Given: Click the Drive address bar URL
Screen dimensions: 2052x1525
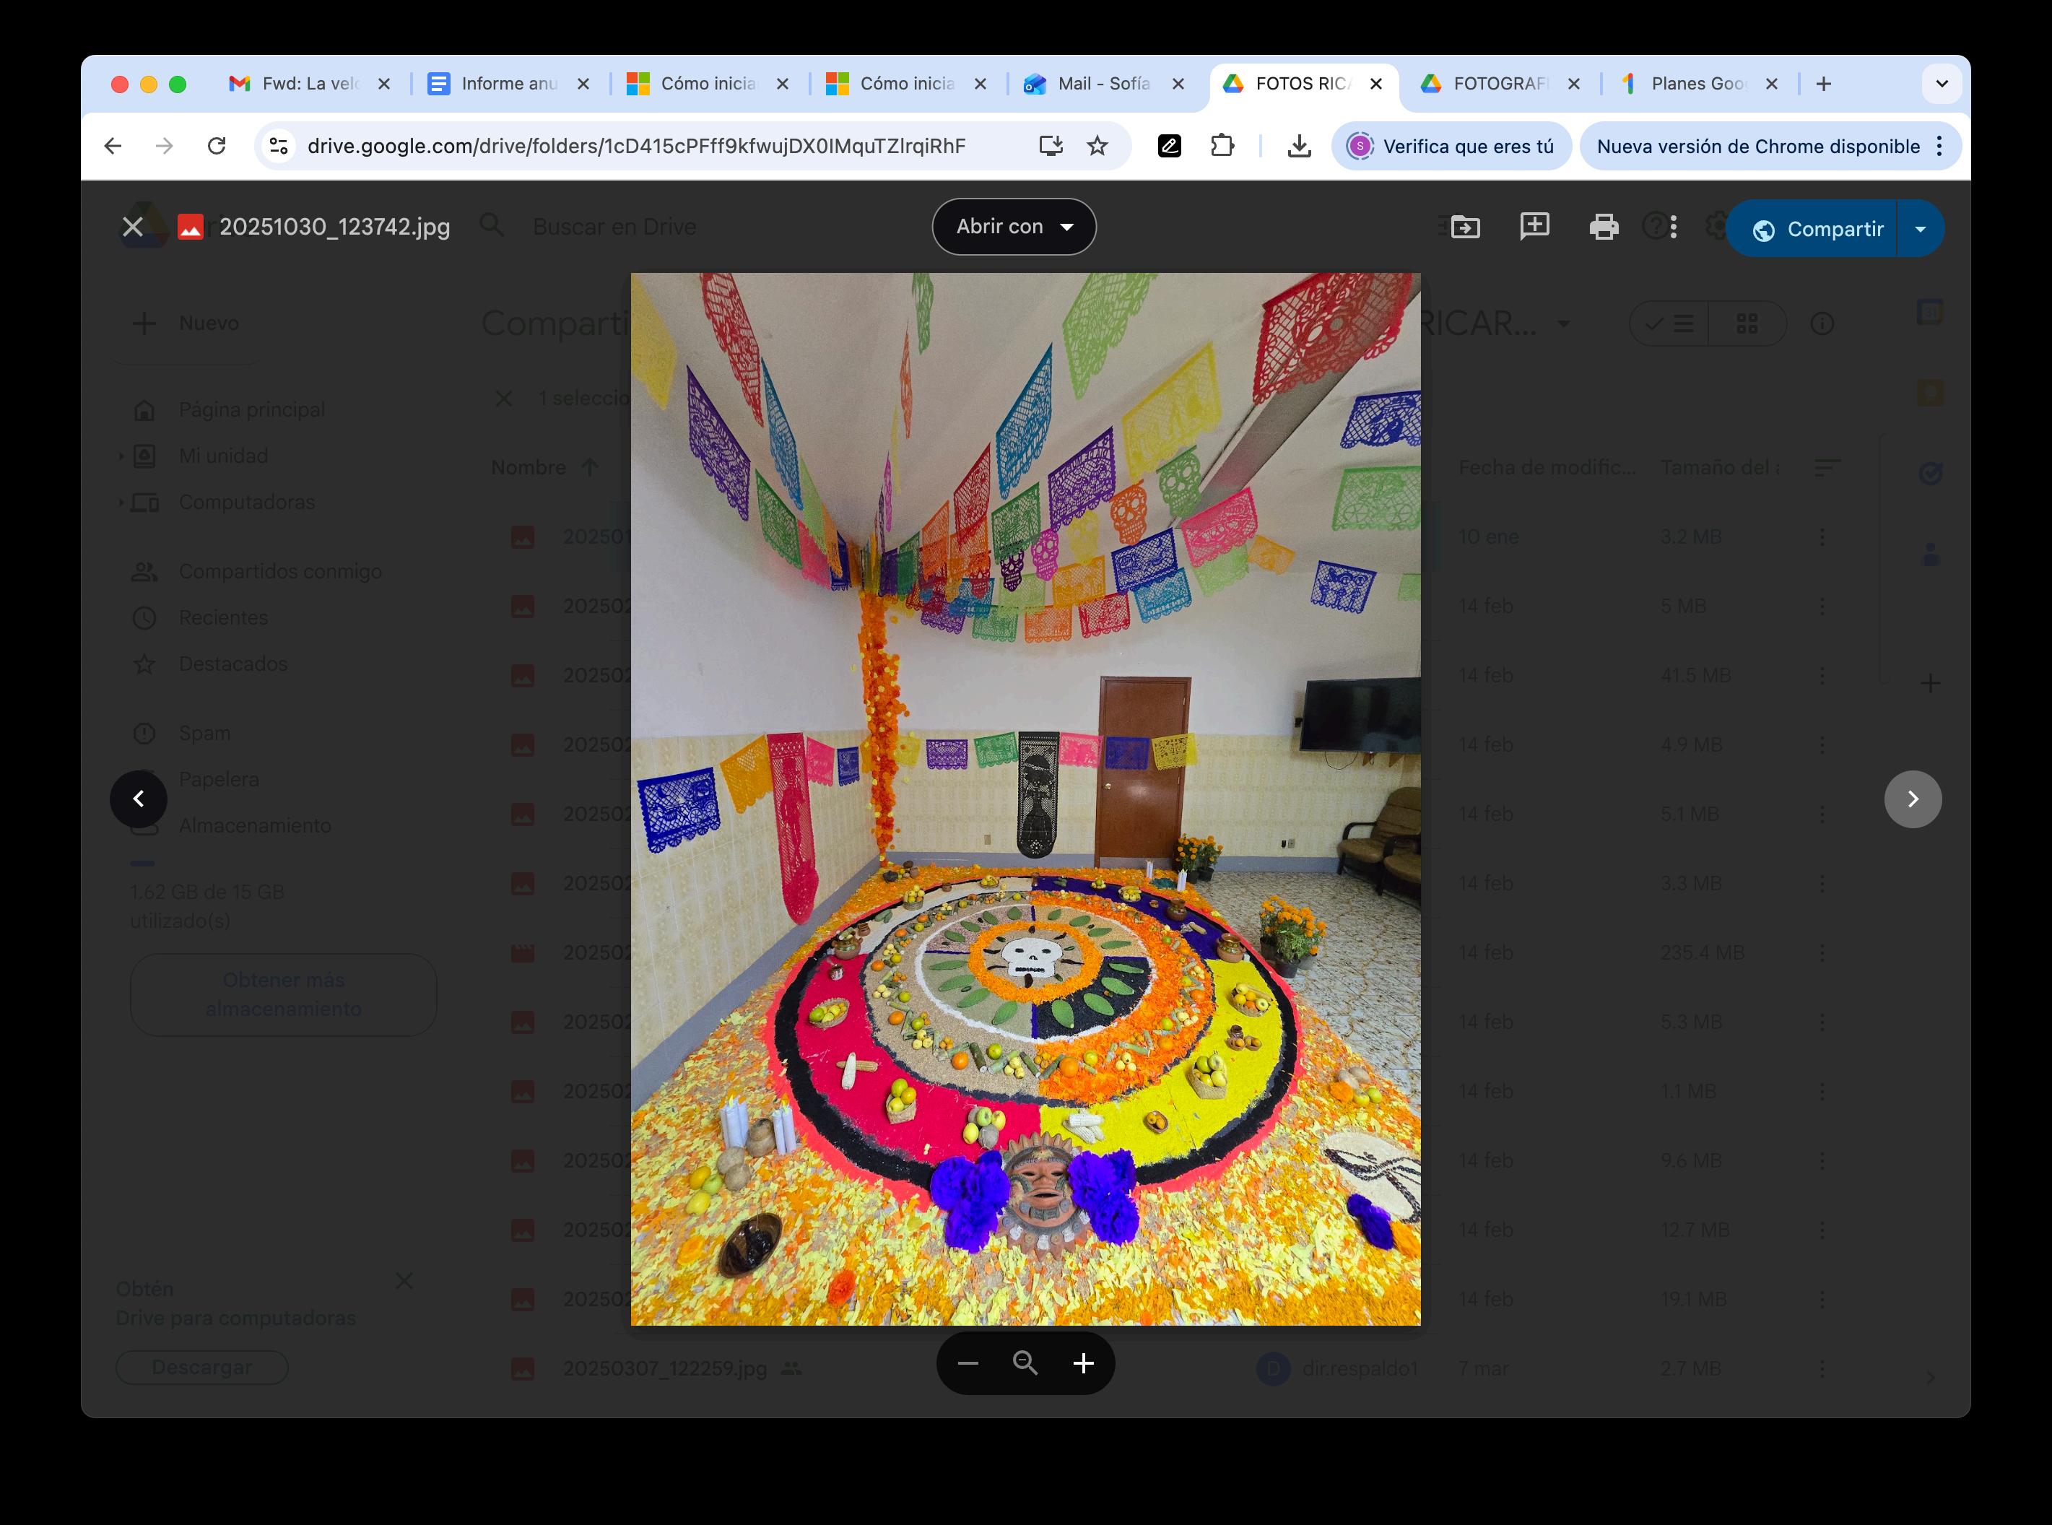Looking at the screenshot, I should (636, 146).
